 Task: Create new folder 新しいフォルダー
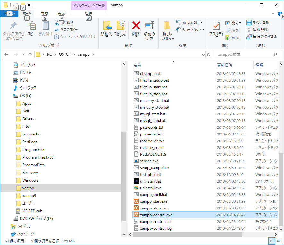tap(167, 30)
